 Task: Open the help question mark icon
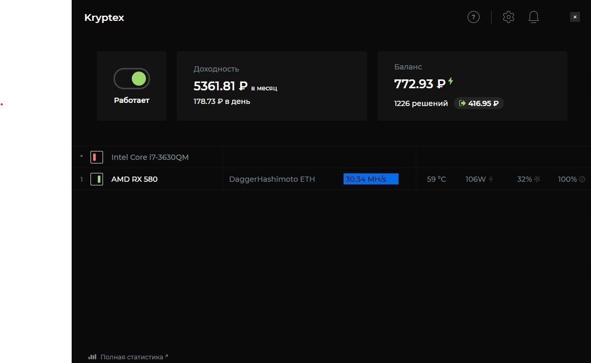point(473,17)
